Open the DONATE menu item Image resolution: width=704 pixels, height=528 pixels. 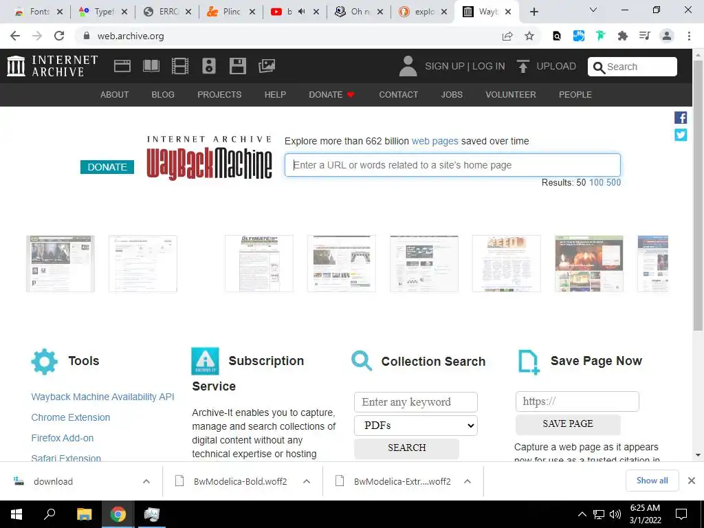332,95
